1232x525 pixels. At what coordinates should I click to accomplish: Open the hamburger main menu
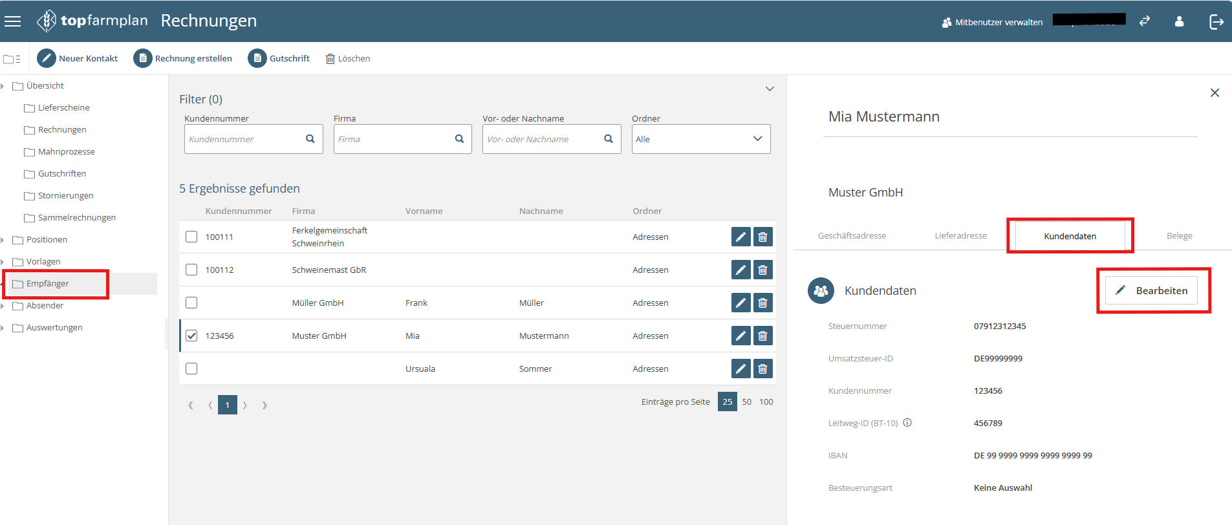[x=12, y=21]
